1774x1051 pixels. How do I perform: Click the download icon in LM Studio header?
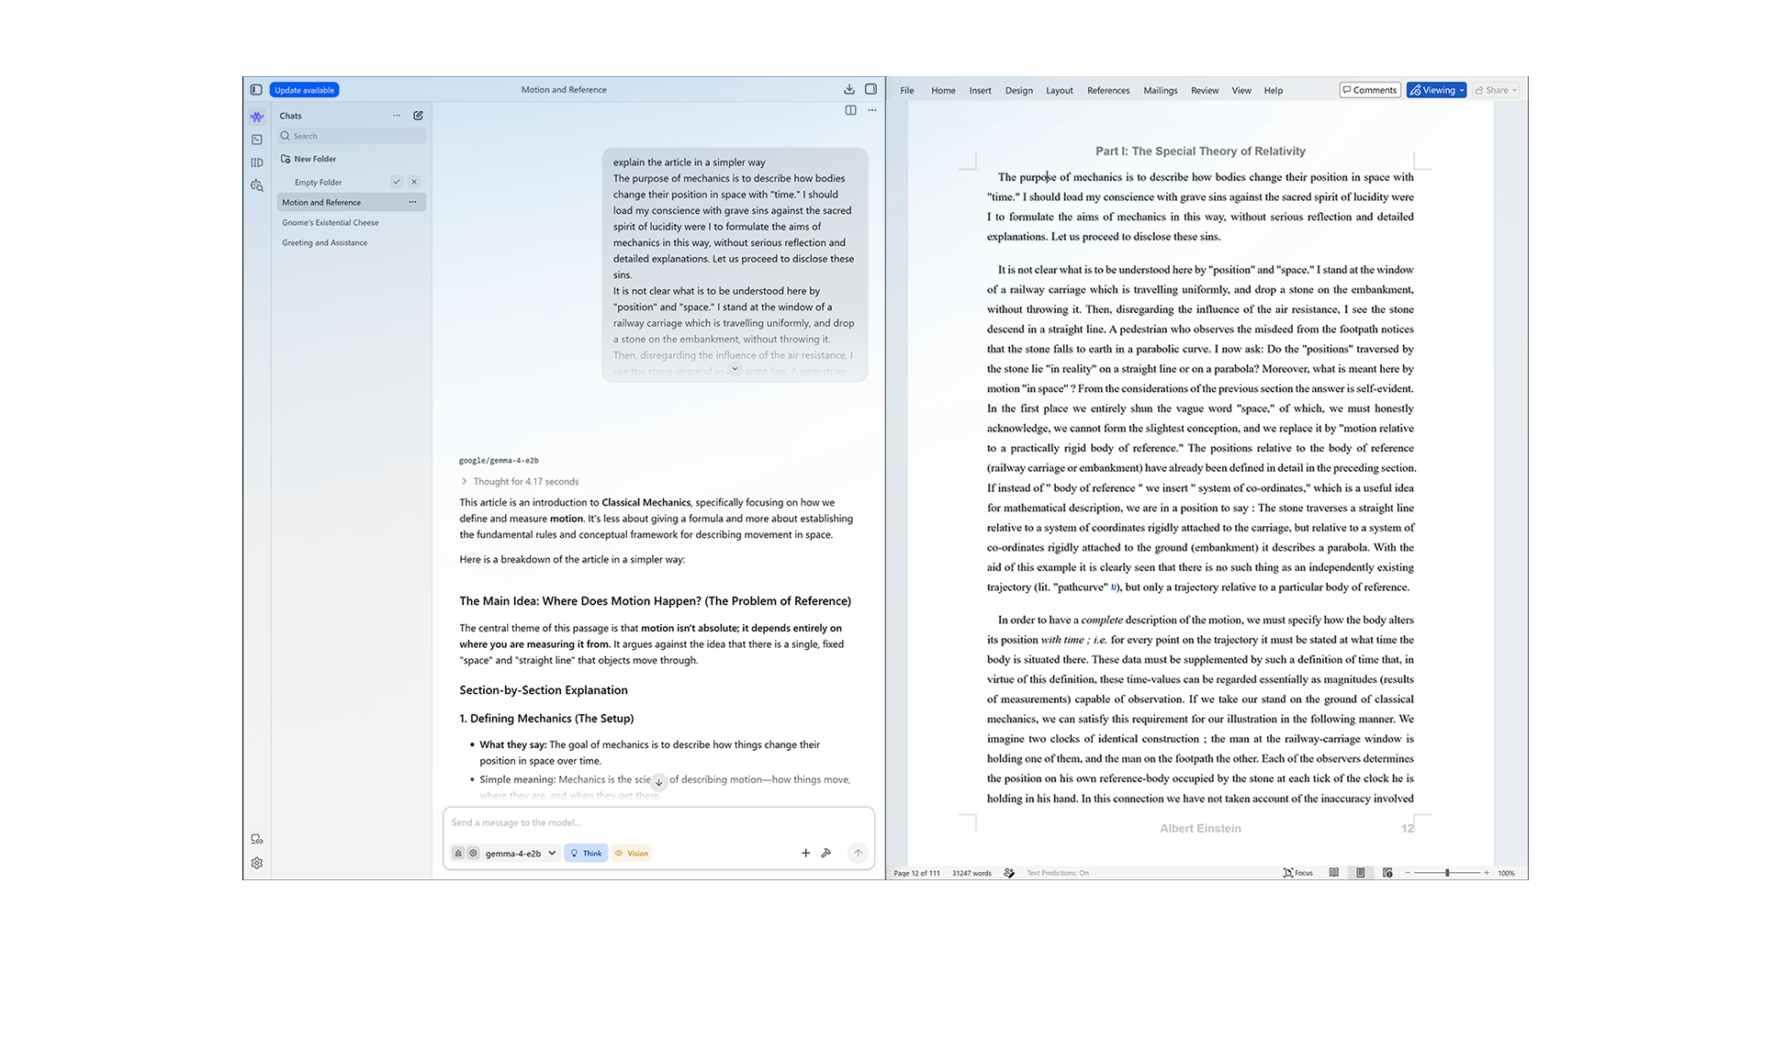coord(849,90)
